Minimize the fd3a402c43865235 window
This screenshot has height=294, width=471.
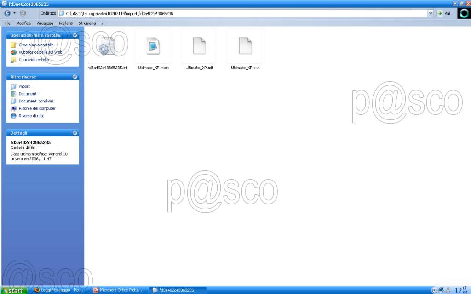455,4
